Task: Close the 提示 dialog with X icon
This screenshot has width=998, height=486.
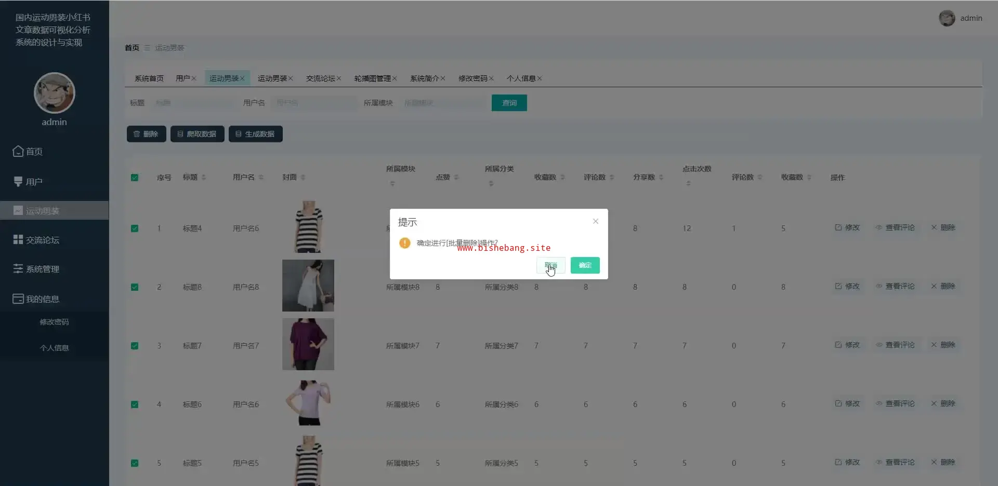Action: [596, 221]
